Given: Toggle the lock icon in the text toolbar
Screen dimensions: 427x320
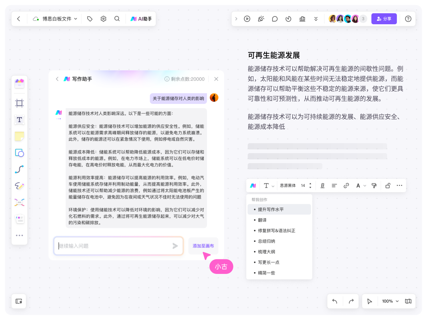Looking at the screenshot, I should click(388, 186).
